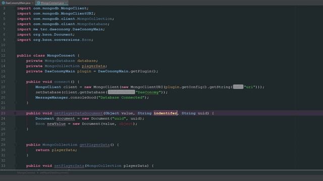Viewport: 323px width, 181px height.
Task: Click line number 17 in the gutter
Action: click(3, 81)
